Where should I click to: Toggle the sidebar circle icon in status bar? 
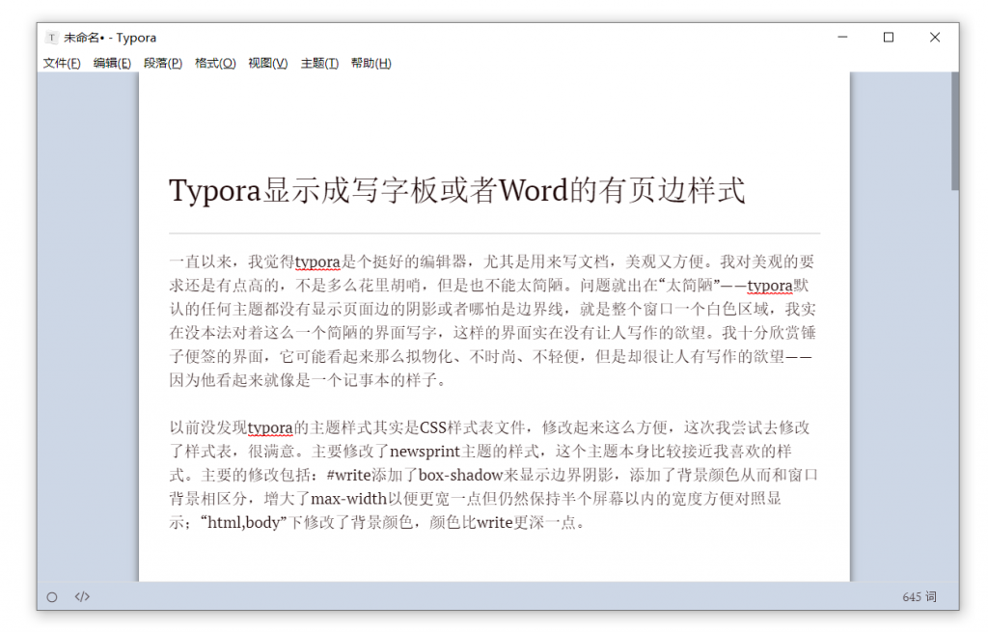point(52,596)
